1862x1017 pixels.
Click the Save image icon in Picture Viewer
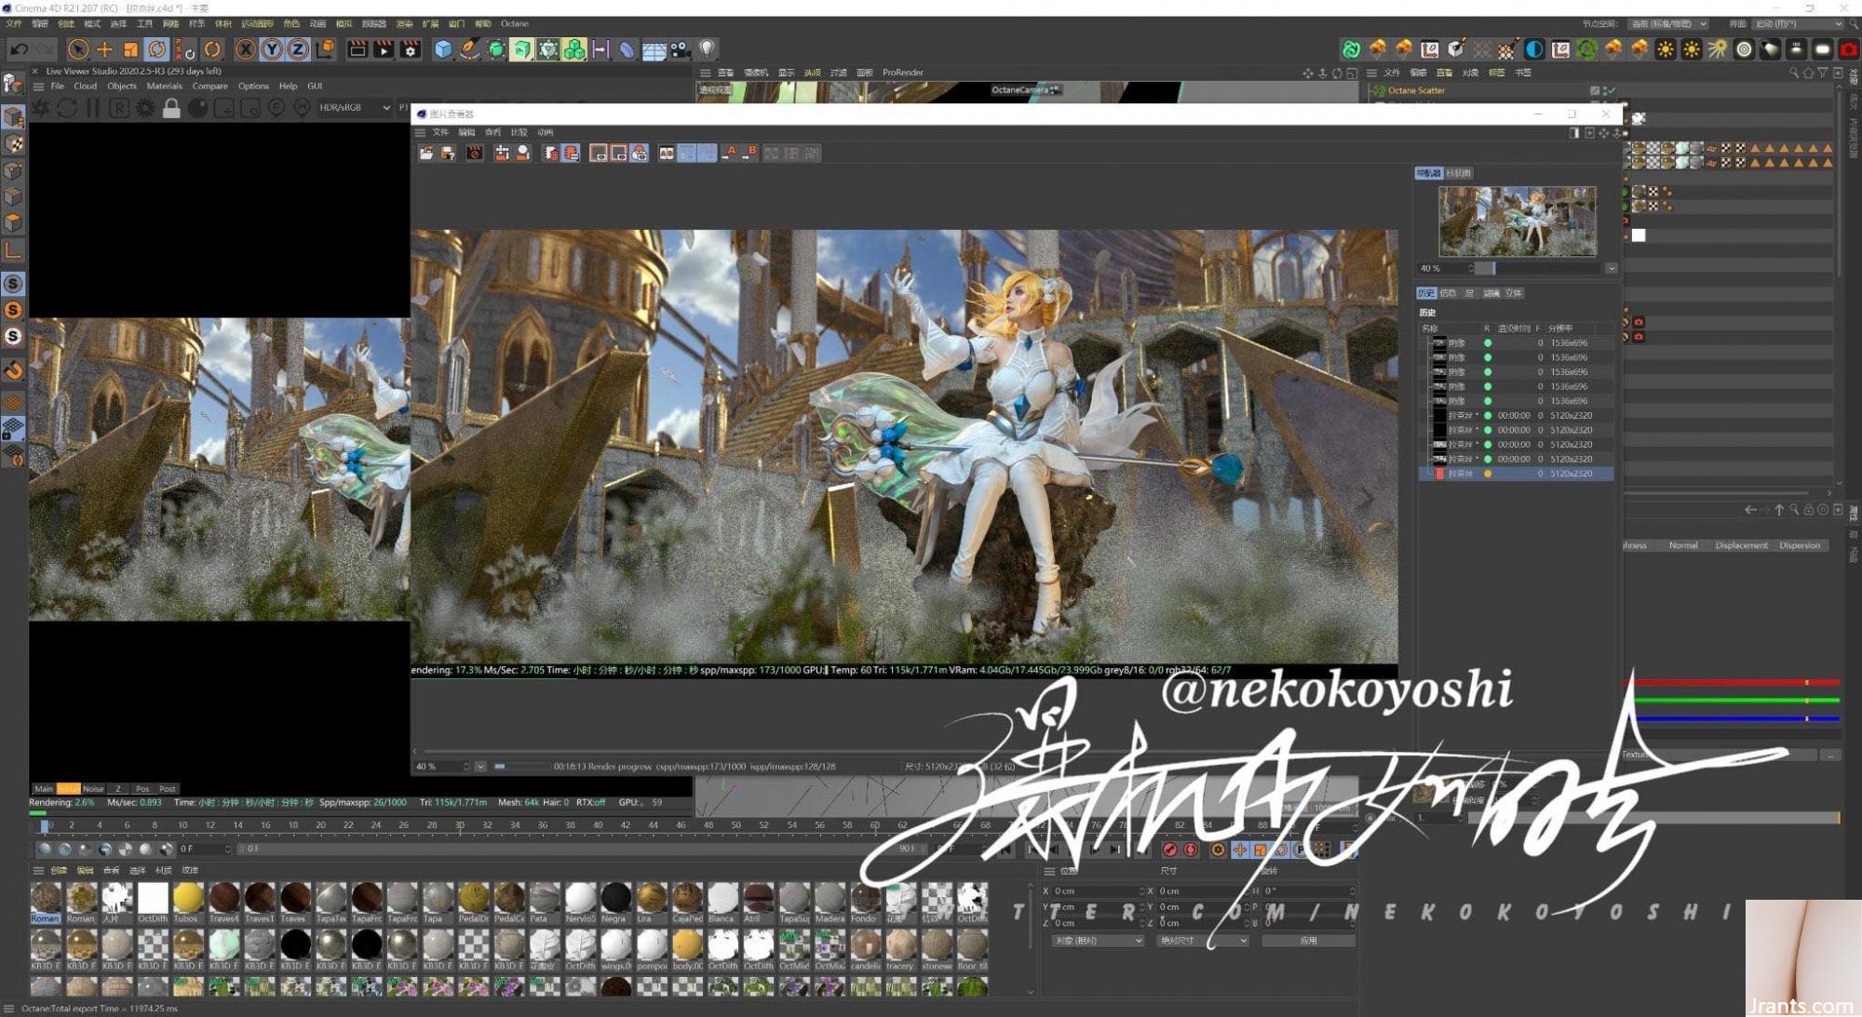point(448,153)
